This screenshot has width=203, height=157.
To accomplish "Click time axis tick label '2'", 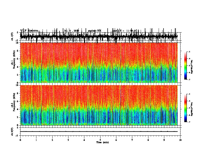I will (52, 140).
